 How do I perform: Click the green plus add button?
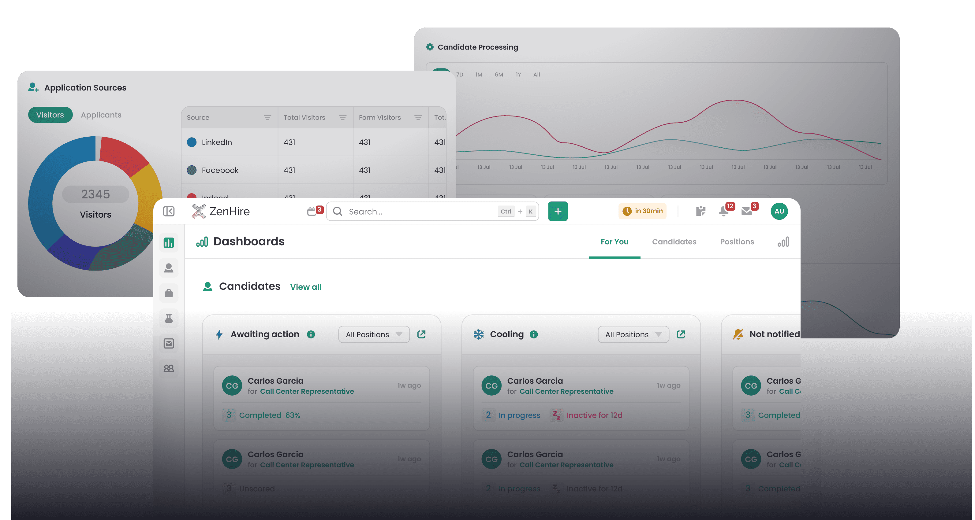[558, 211]
